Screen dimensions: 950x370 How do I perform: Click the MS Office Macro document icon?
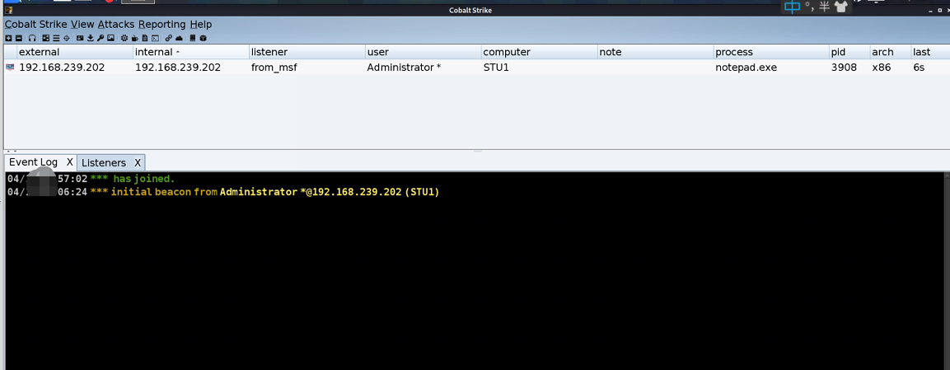click(x=145, y=38)
